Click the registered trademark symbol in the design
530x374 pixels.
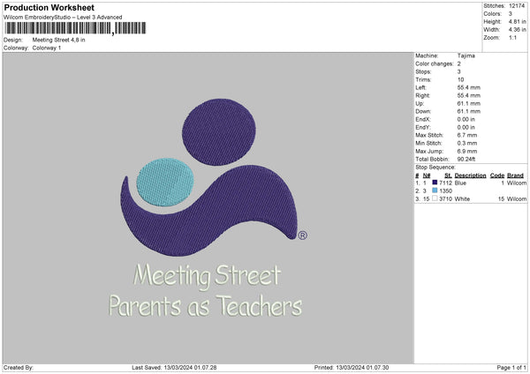[302, 236]
